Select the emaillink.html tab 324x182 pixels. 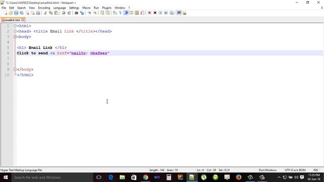tap(12, 20)
